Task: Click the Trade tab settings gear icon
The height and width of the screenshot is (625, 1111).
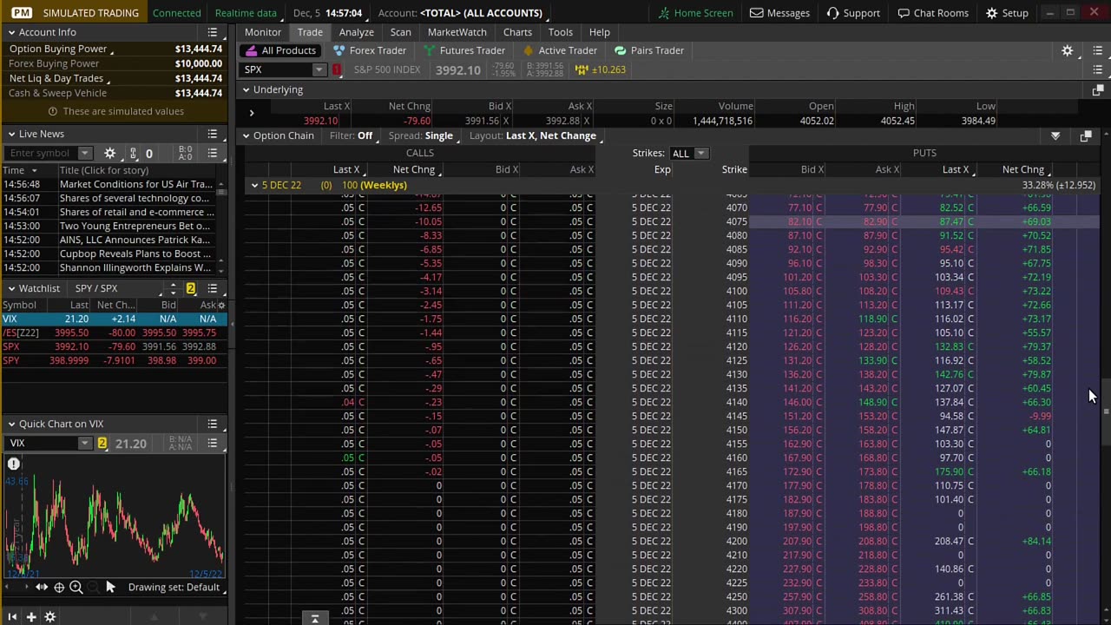Action: click(1068, 50)
